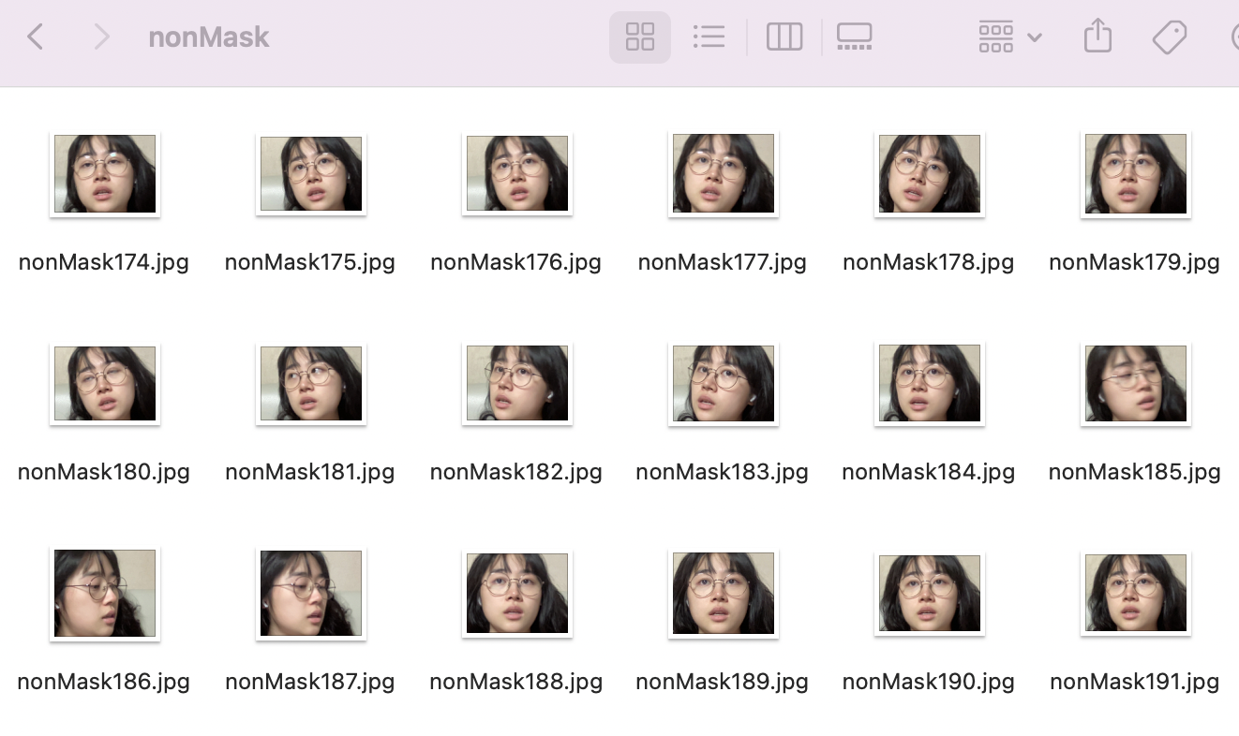The height and width of the screenshot is (736, 1239).
Task: Select nonMask179.jpg thumbnail
Action: (1135, 174)
